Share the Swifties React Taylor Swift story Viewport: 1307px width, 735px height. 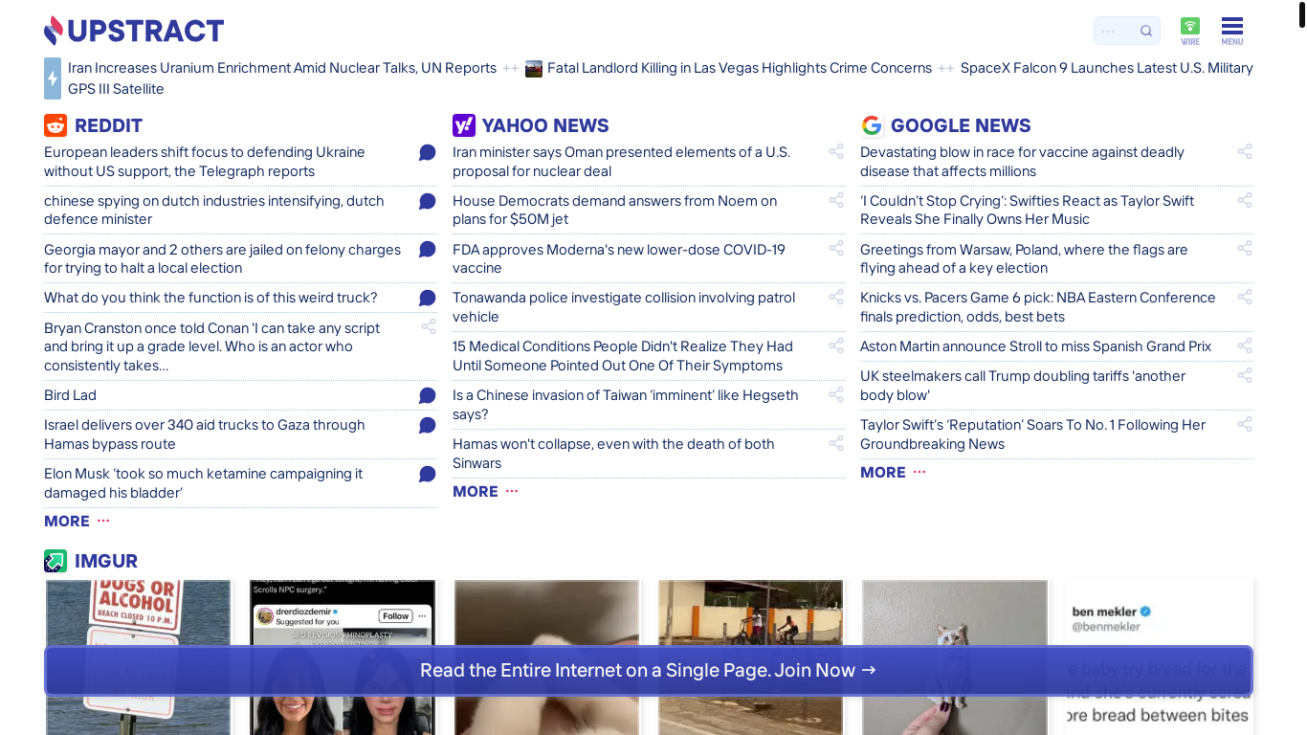1245,200
